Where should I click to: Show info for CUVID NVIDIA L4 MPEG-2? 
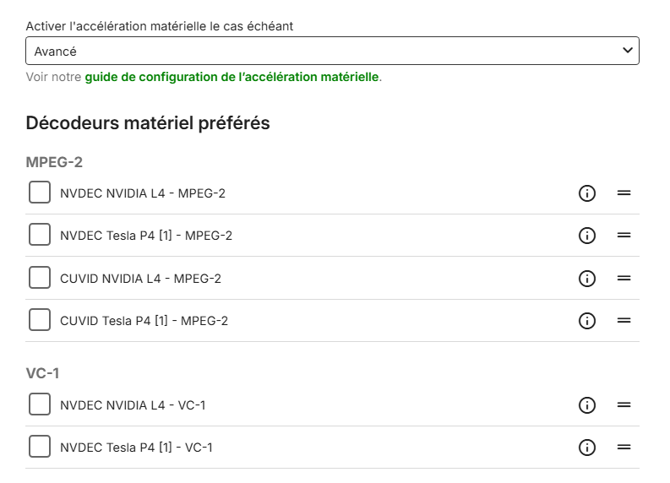point(587,278)
